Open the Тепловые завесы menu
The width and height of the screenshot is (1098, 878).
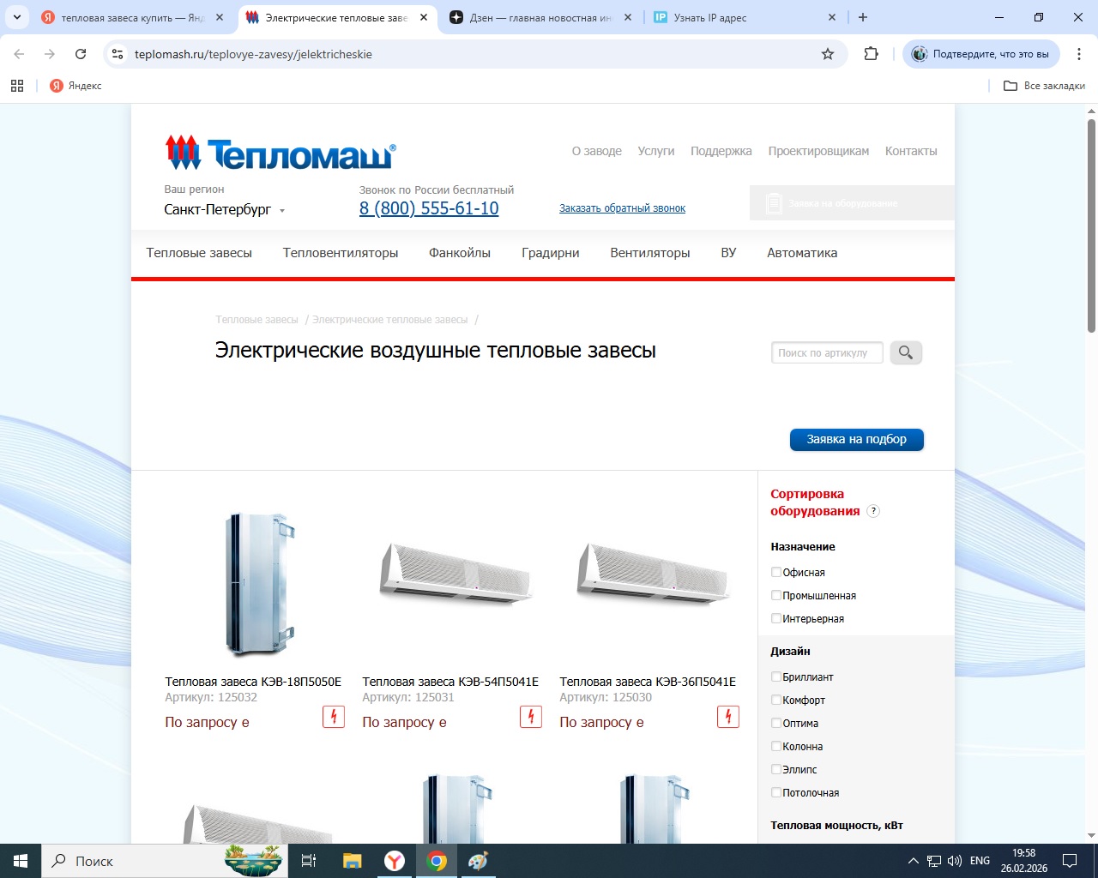[x=199, y=253]
